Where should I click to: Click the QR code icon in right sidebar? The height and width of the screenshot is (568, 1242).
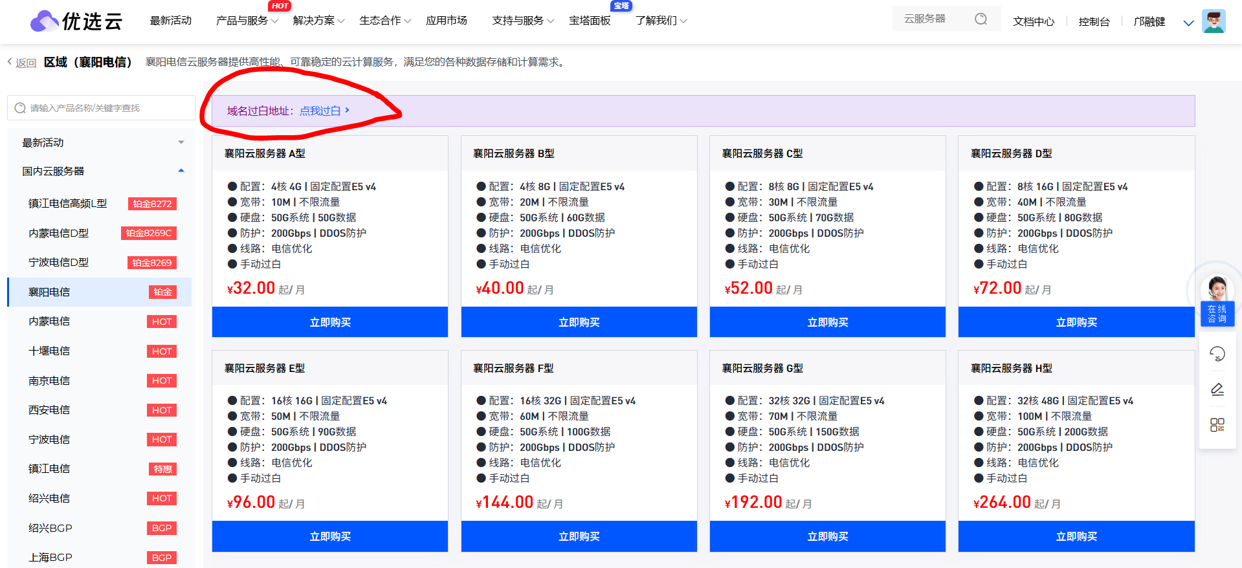click(x=1217, y=425)
